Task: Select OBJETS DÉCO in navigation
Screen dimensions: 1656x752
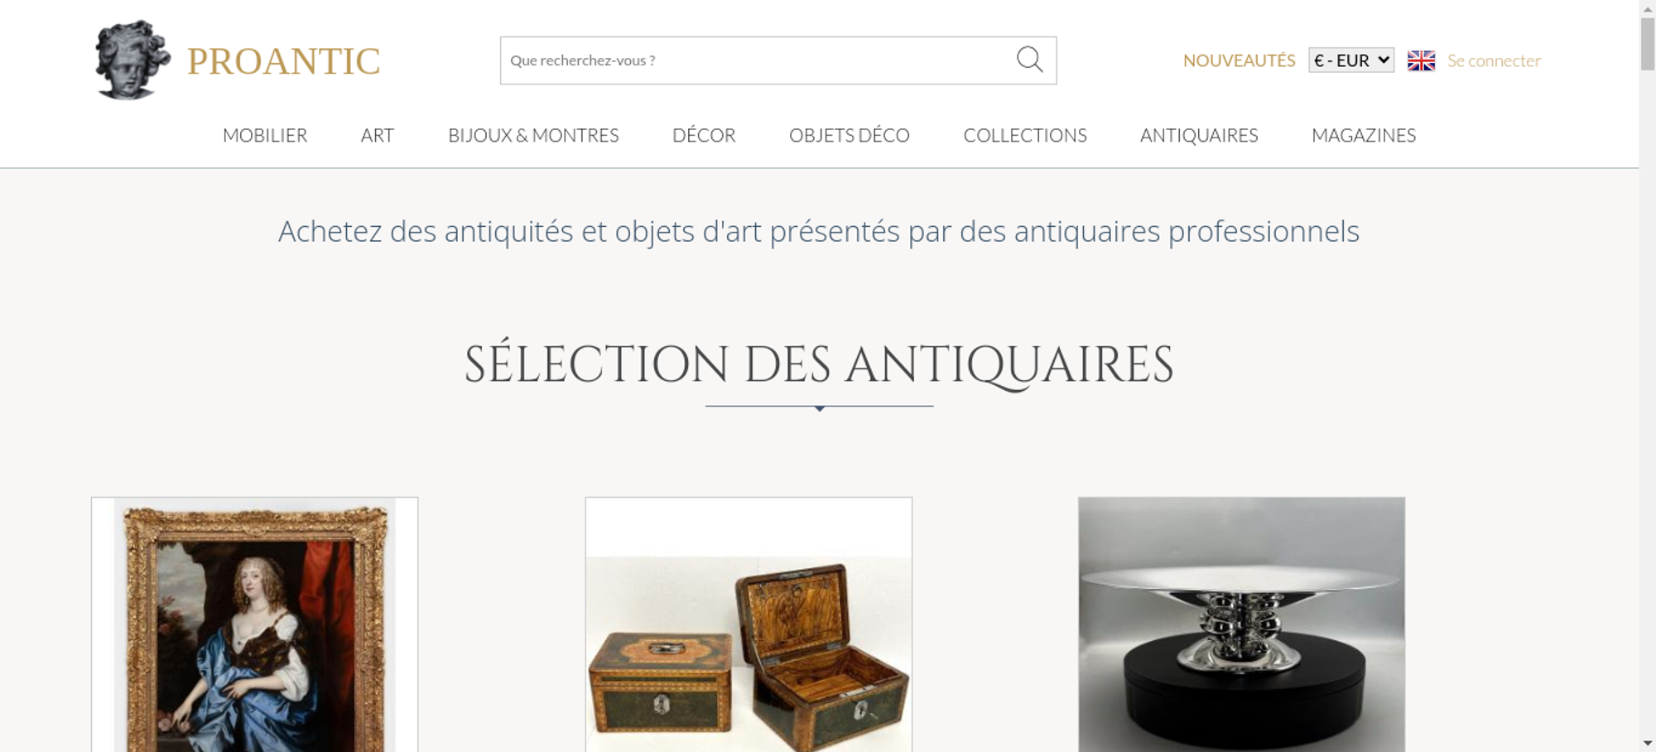Action: [x=850, y=135]
